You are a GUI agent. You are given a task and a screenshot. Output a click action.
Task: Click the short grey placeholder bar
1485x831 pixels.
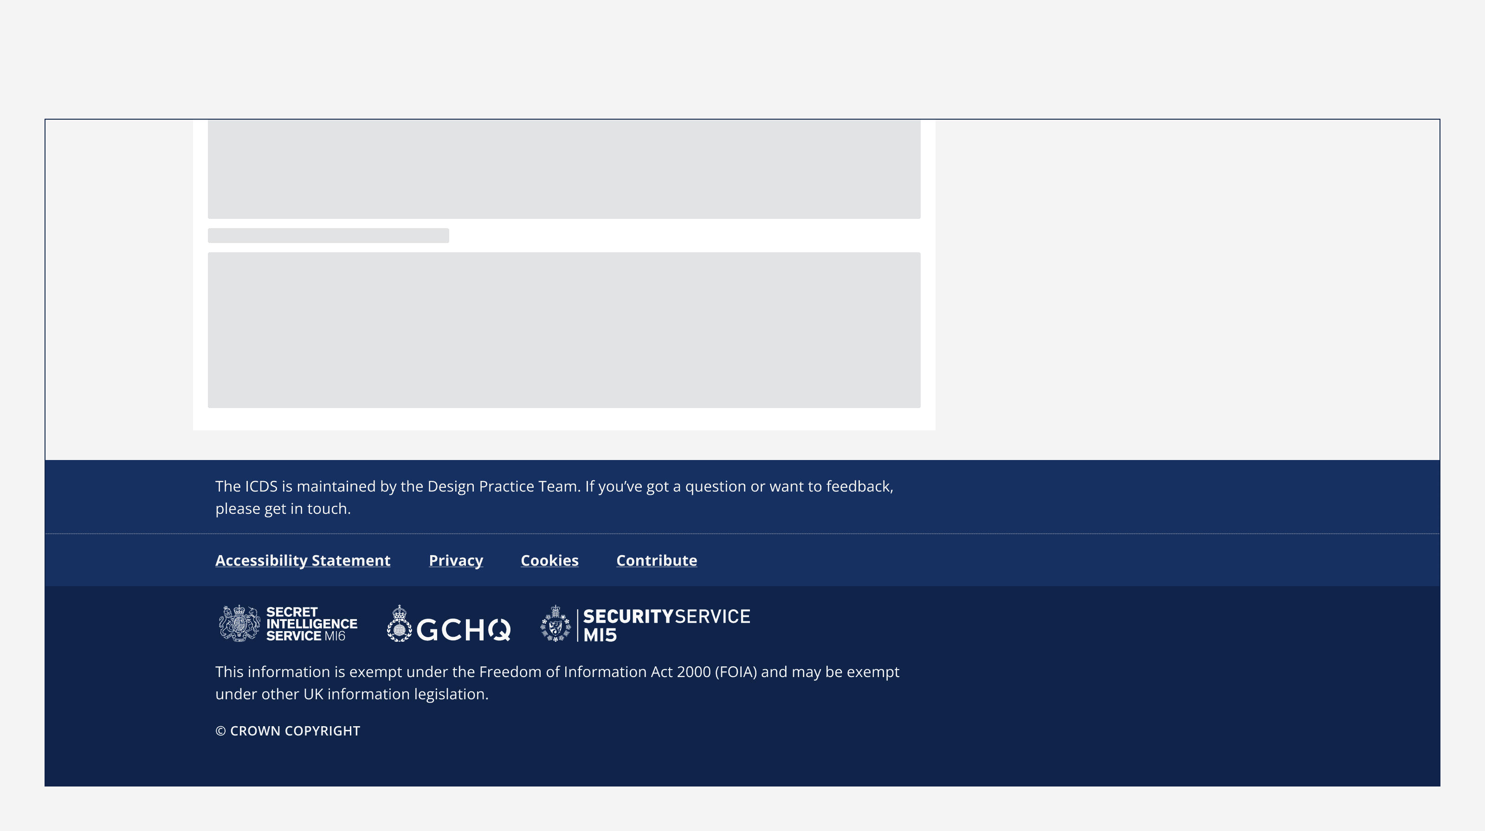click(x=328, y=236)
